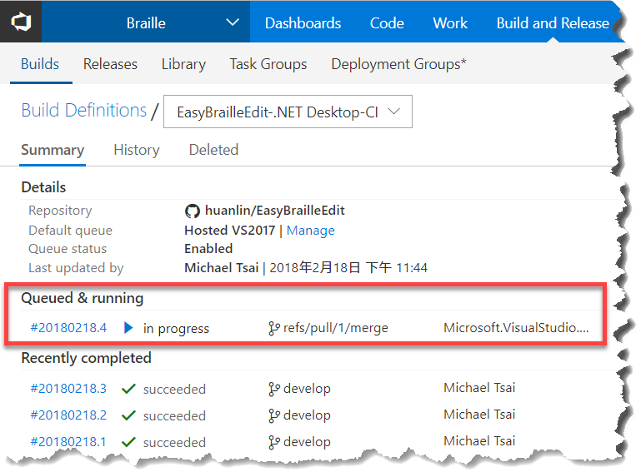
Task: Switch to the Builds tab
Action: pos(40,64)
